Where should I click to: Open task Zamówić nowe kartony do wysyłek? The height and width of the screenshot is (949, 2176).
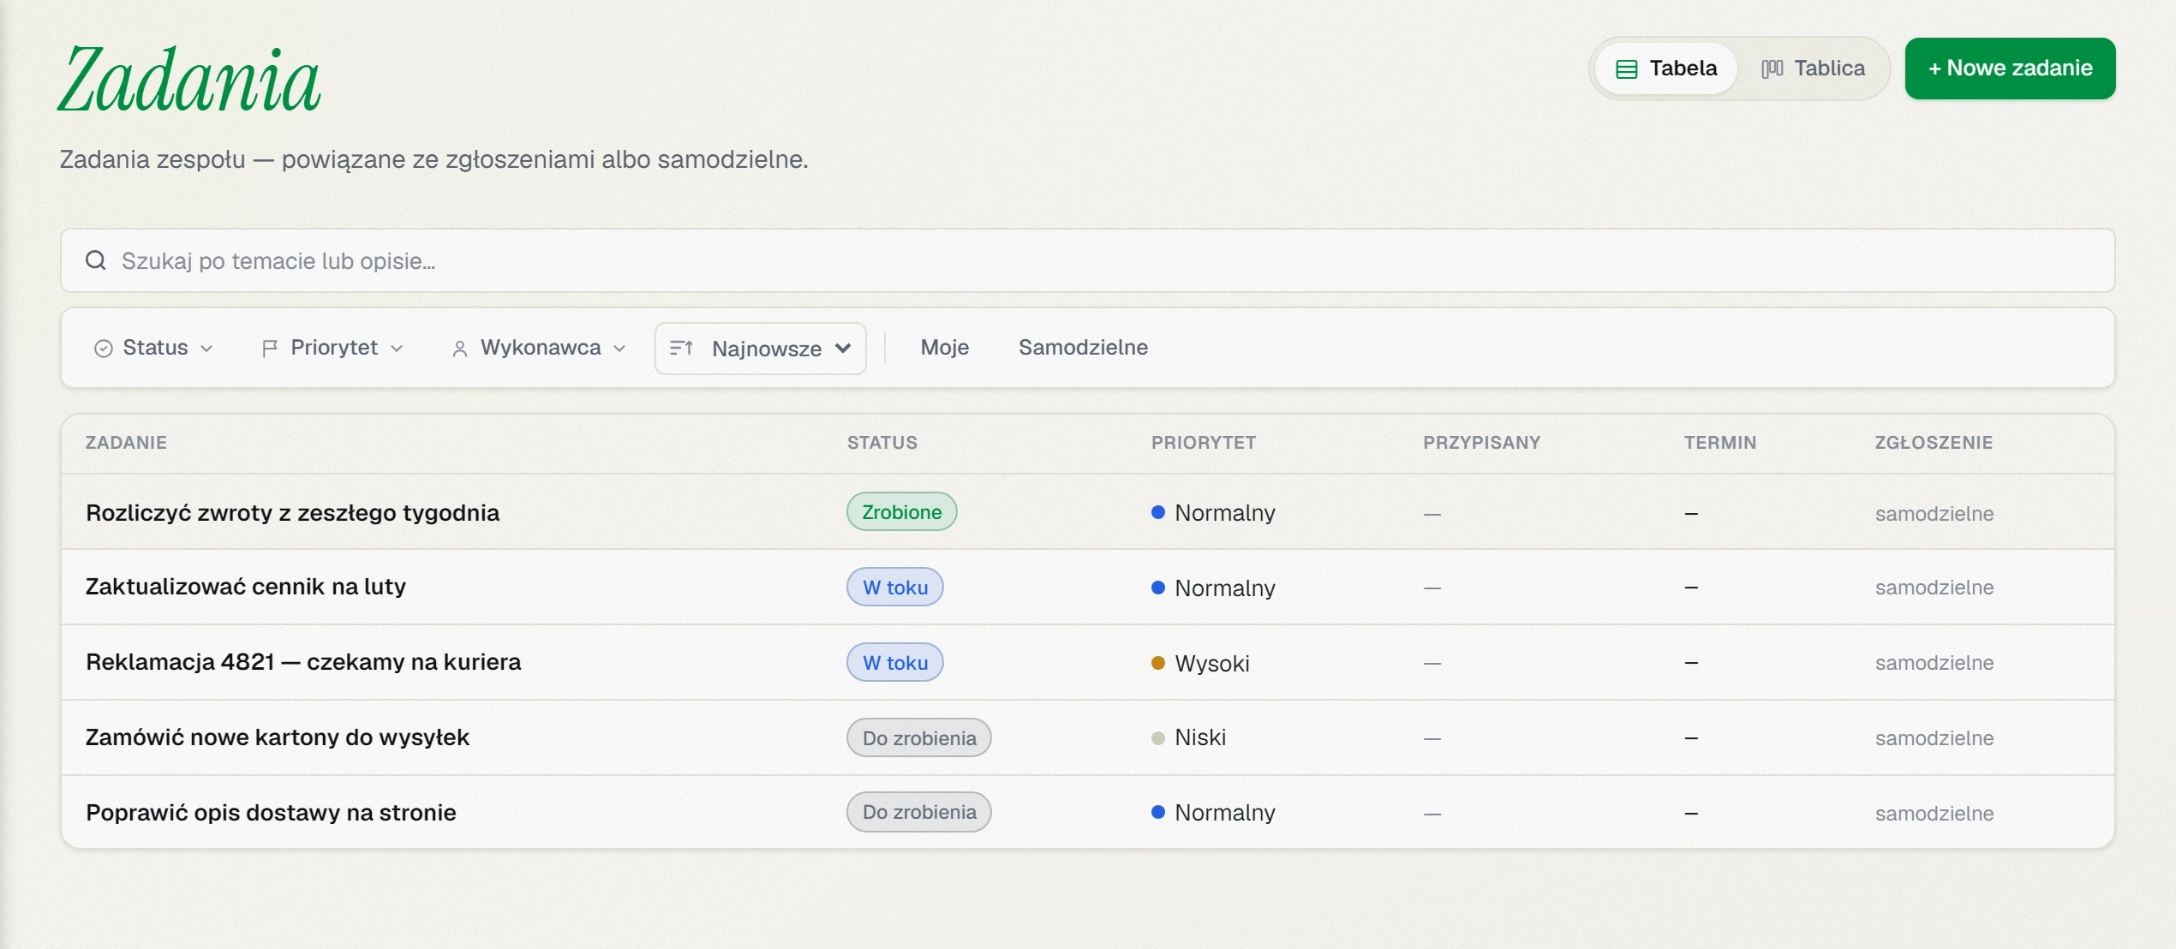278,737
